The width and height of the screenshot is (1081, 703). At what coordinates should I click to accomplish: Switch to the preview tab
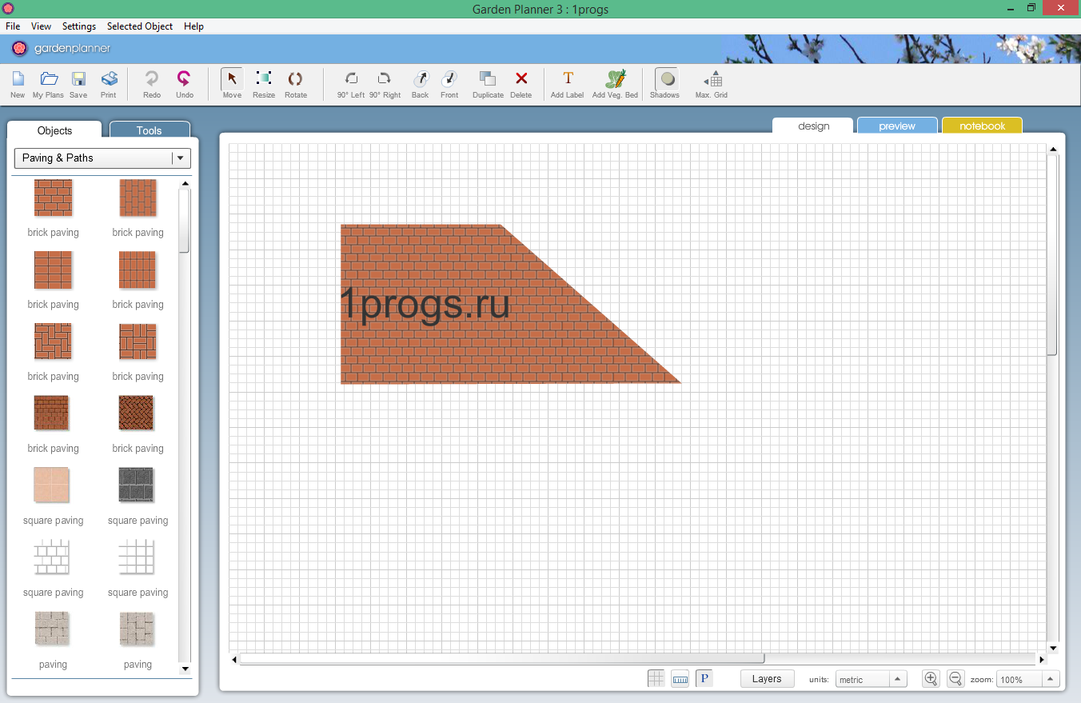point(896,126)
